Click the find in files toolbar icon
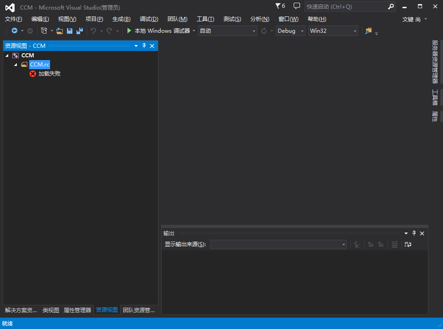This screenshot has height=329, width=443. click(x=368, y=31)
